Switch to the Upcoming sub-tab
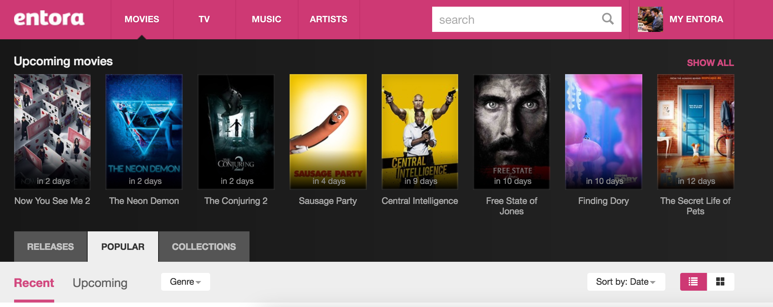Viewport: 773px width, 307px height. (100, 283)
